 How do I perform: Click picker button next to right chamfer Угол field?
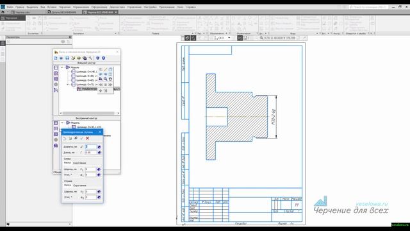[99, 197]
